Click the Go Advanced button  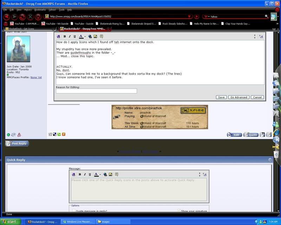click(x=239, y=97)
